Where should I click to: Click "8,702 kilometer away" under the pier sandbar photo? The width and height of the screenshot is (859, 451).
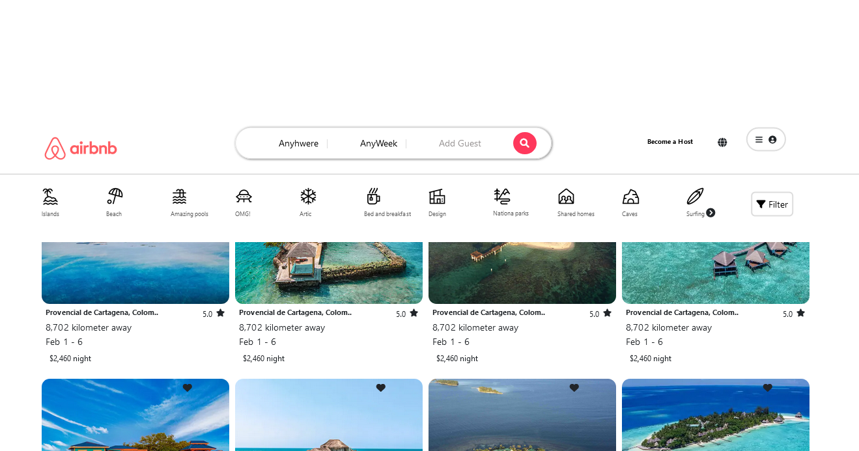(475, 327)
